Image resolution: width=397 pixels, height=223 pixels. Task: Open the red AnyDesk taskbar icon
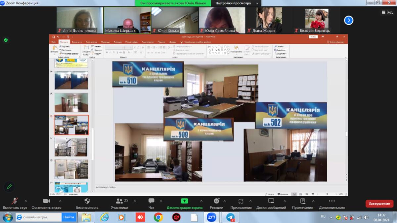[140, 217]
